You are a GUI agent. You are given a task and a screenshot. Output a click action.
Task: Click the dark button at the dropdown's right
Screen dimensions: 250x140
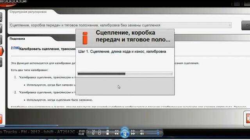(246, 25)
